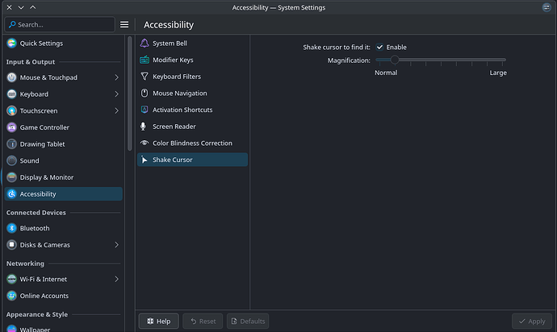Viewport: 557px width, 332px height.
Task: Open the Activation Shortcuts page
Action: tap(192, 110)
